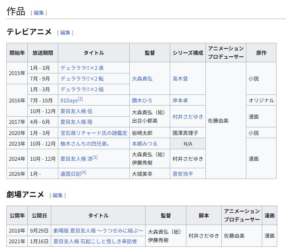Open 劇場版 夏目友人帳 〜うつせみに結ぶ〜 link

pyautogui.click(x=98, y=231)
